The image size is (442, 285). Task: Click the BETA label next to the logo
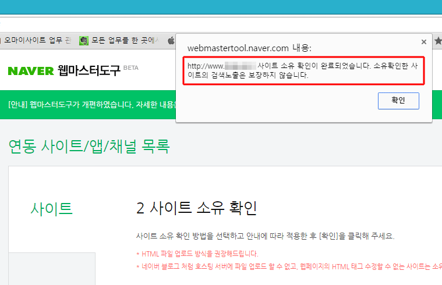pyautogui.click(x=131, y=68)
